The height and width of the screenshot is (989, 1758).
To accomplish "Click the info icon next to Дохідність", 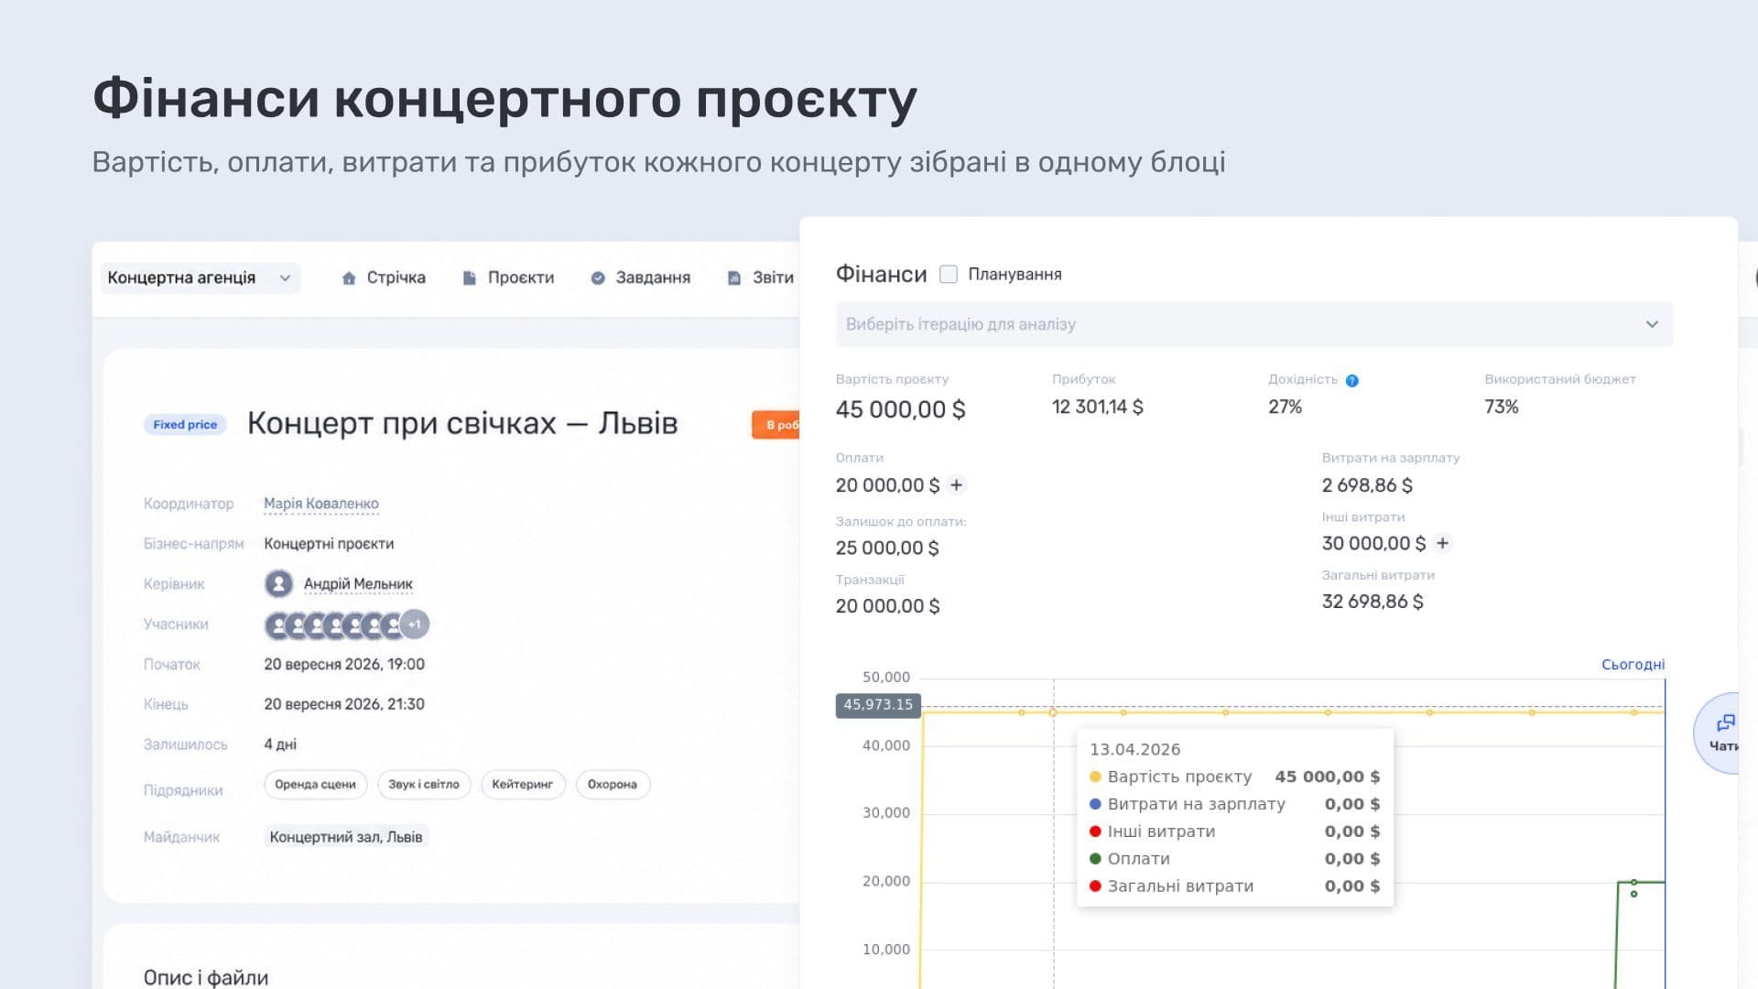I will point(1352,380).
